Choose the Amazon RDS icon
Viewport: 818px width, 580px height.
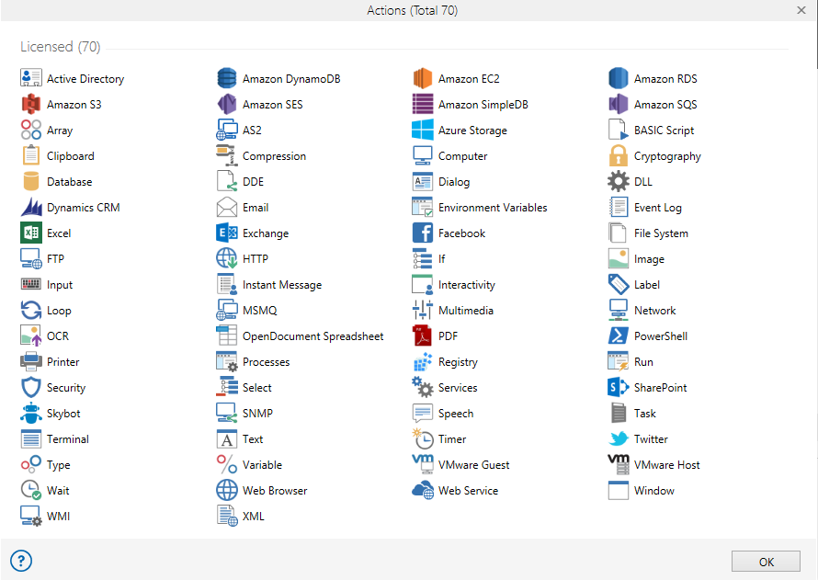tap(619, 78)
